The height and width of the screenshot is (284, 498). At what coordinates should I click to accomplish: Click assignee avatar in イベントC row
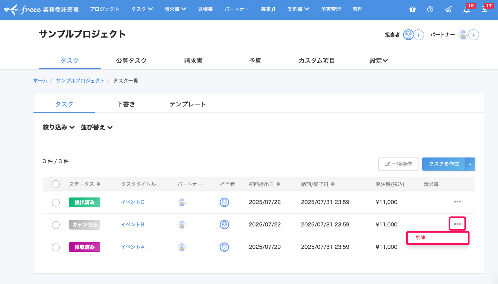pos(224,202)
